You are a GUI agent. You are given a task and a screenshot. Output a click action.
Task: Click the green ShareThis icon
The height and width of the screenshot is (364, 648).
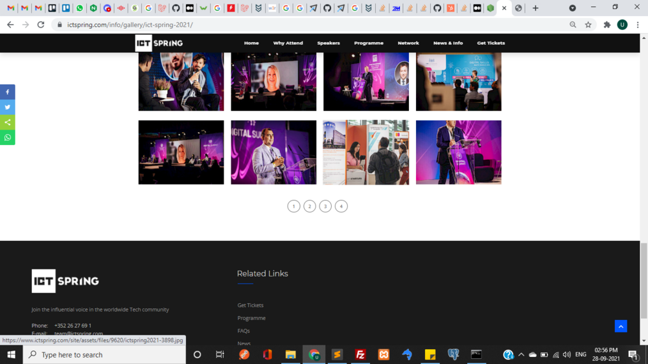coord(8,122)
